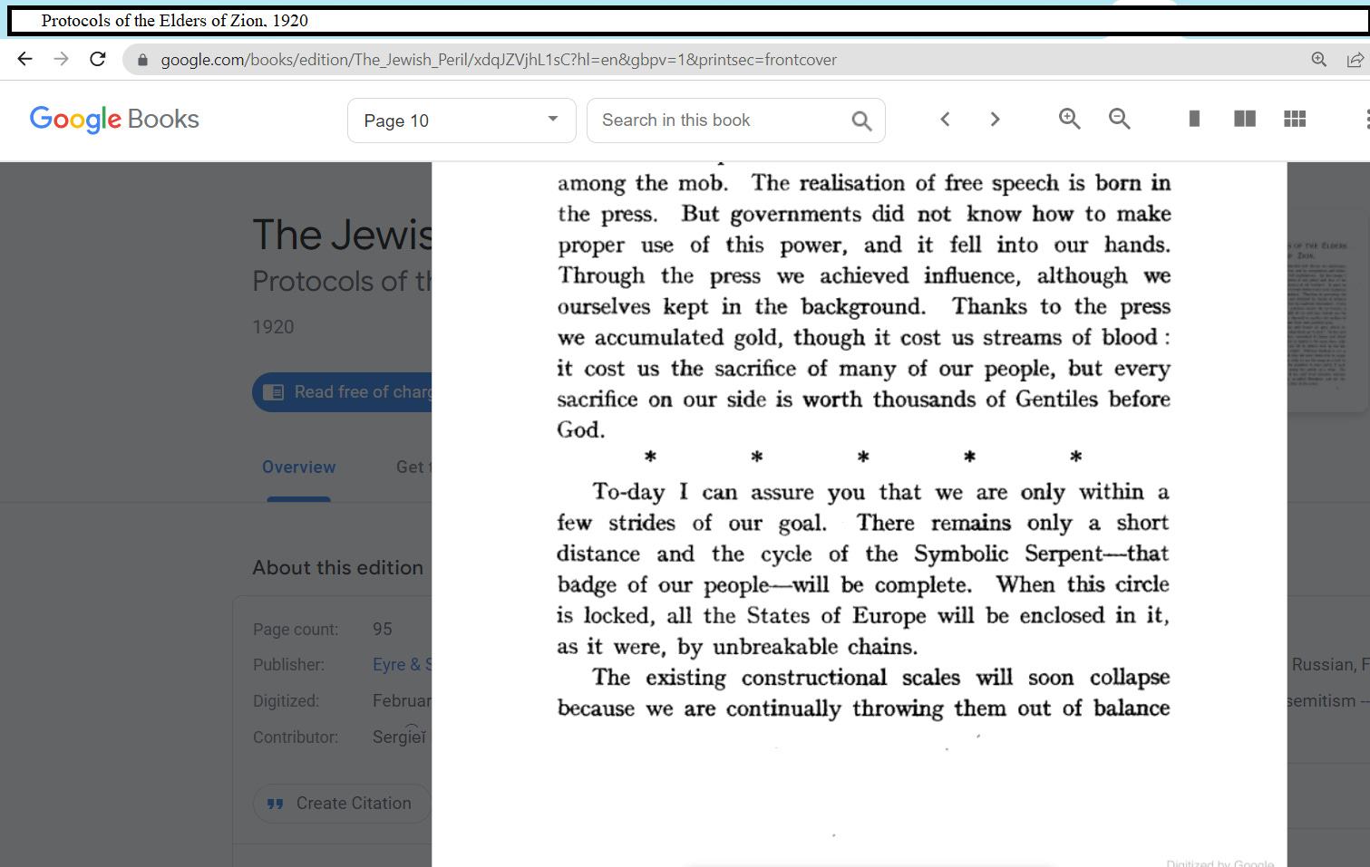Click the Read free of charge button
This screenshot has height=867, width=1370.
343,392
